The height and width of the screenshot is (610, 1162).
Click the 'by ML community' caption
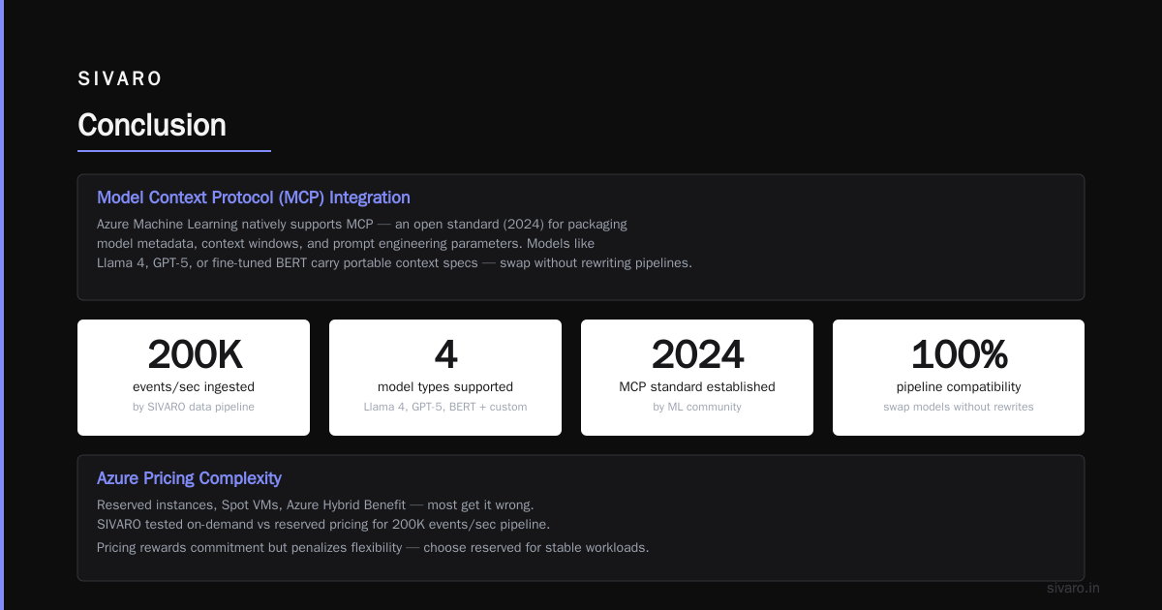[x=697, y=407]
